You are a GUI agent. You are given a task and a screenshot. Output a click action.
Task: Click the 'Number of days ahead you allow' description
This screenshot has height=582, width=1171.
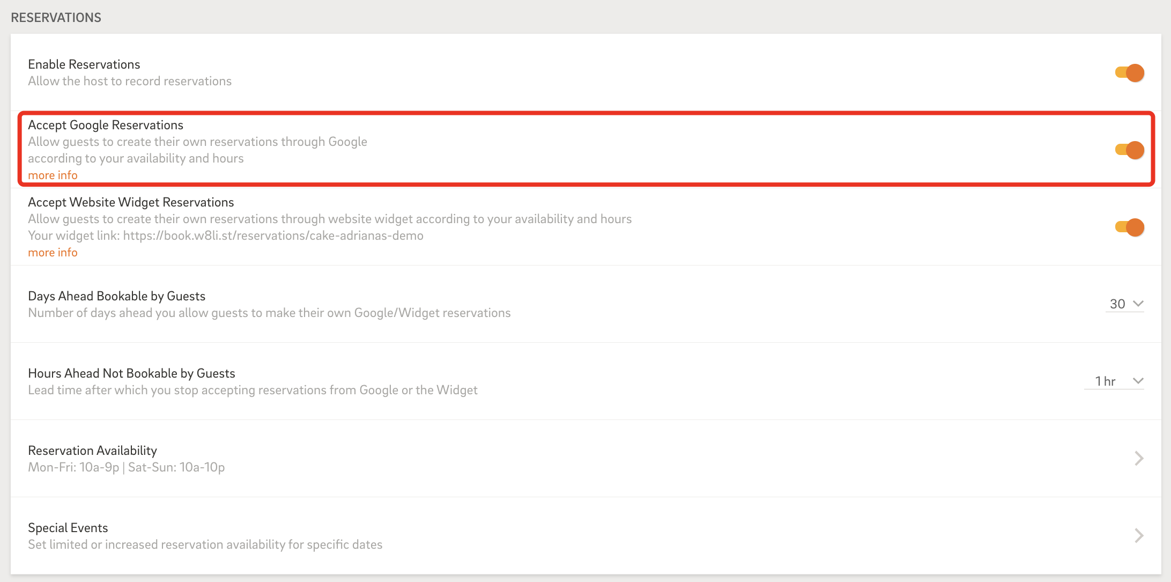[269, 313]
